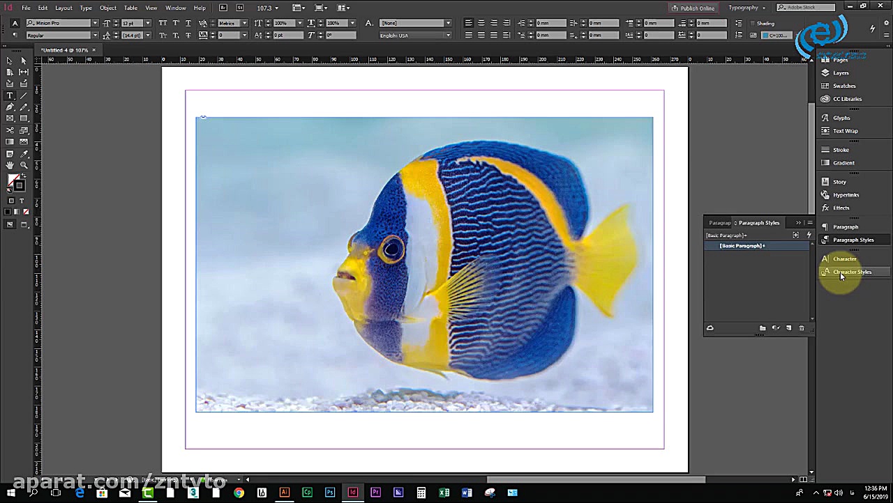The width and height of the screenshot is (893, 503).
Task: Toggle All Caps formatting button
Action: click(x=163, y=23)
